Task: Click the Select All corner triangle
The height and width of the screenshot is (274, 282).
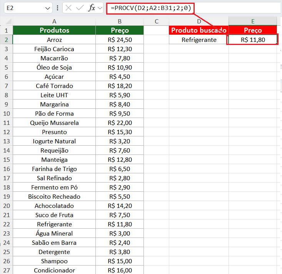Action: pyautogui.click(x=8, y=22)
